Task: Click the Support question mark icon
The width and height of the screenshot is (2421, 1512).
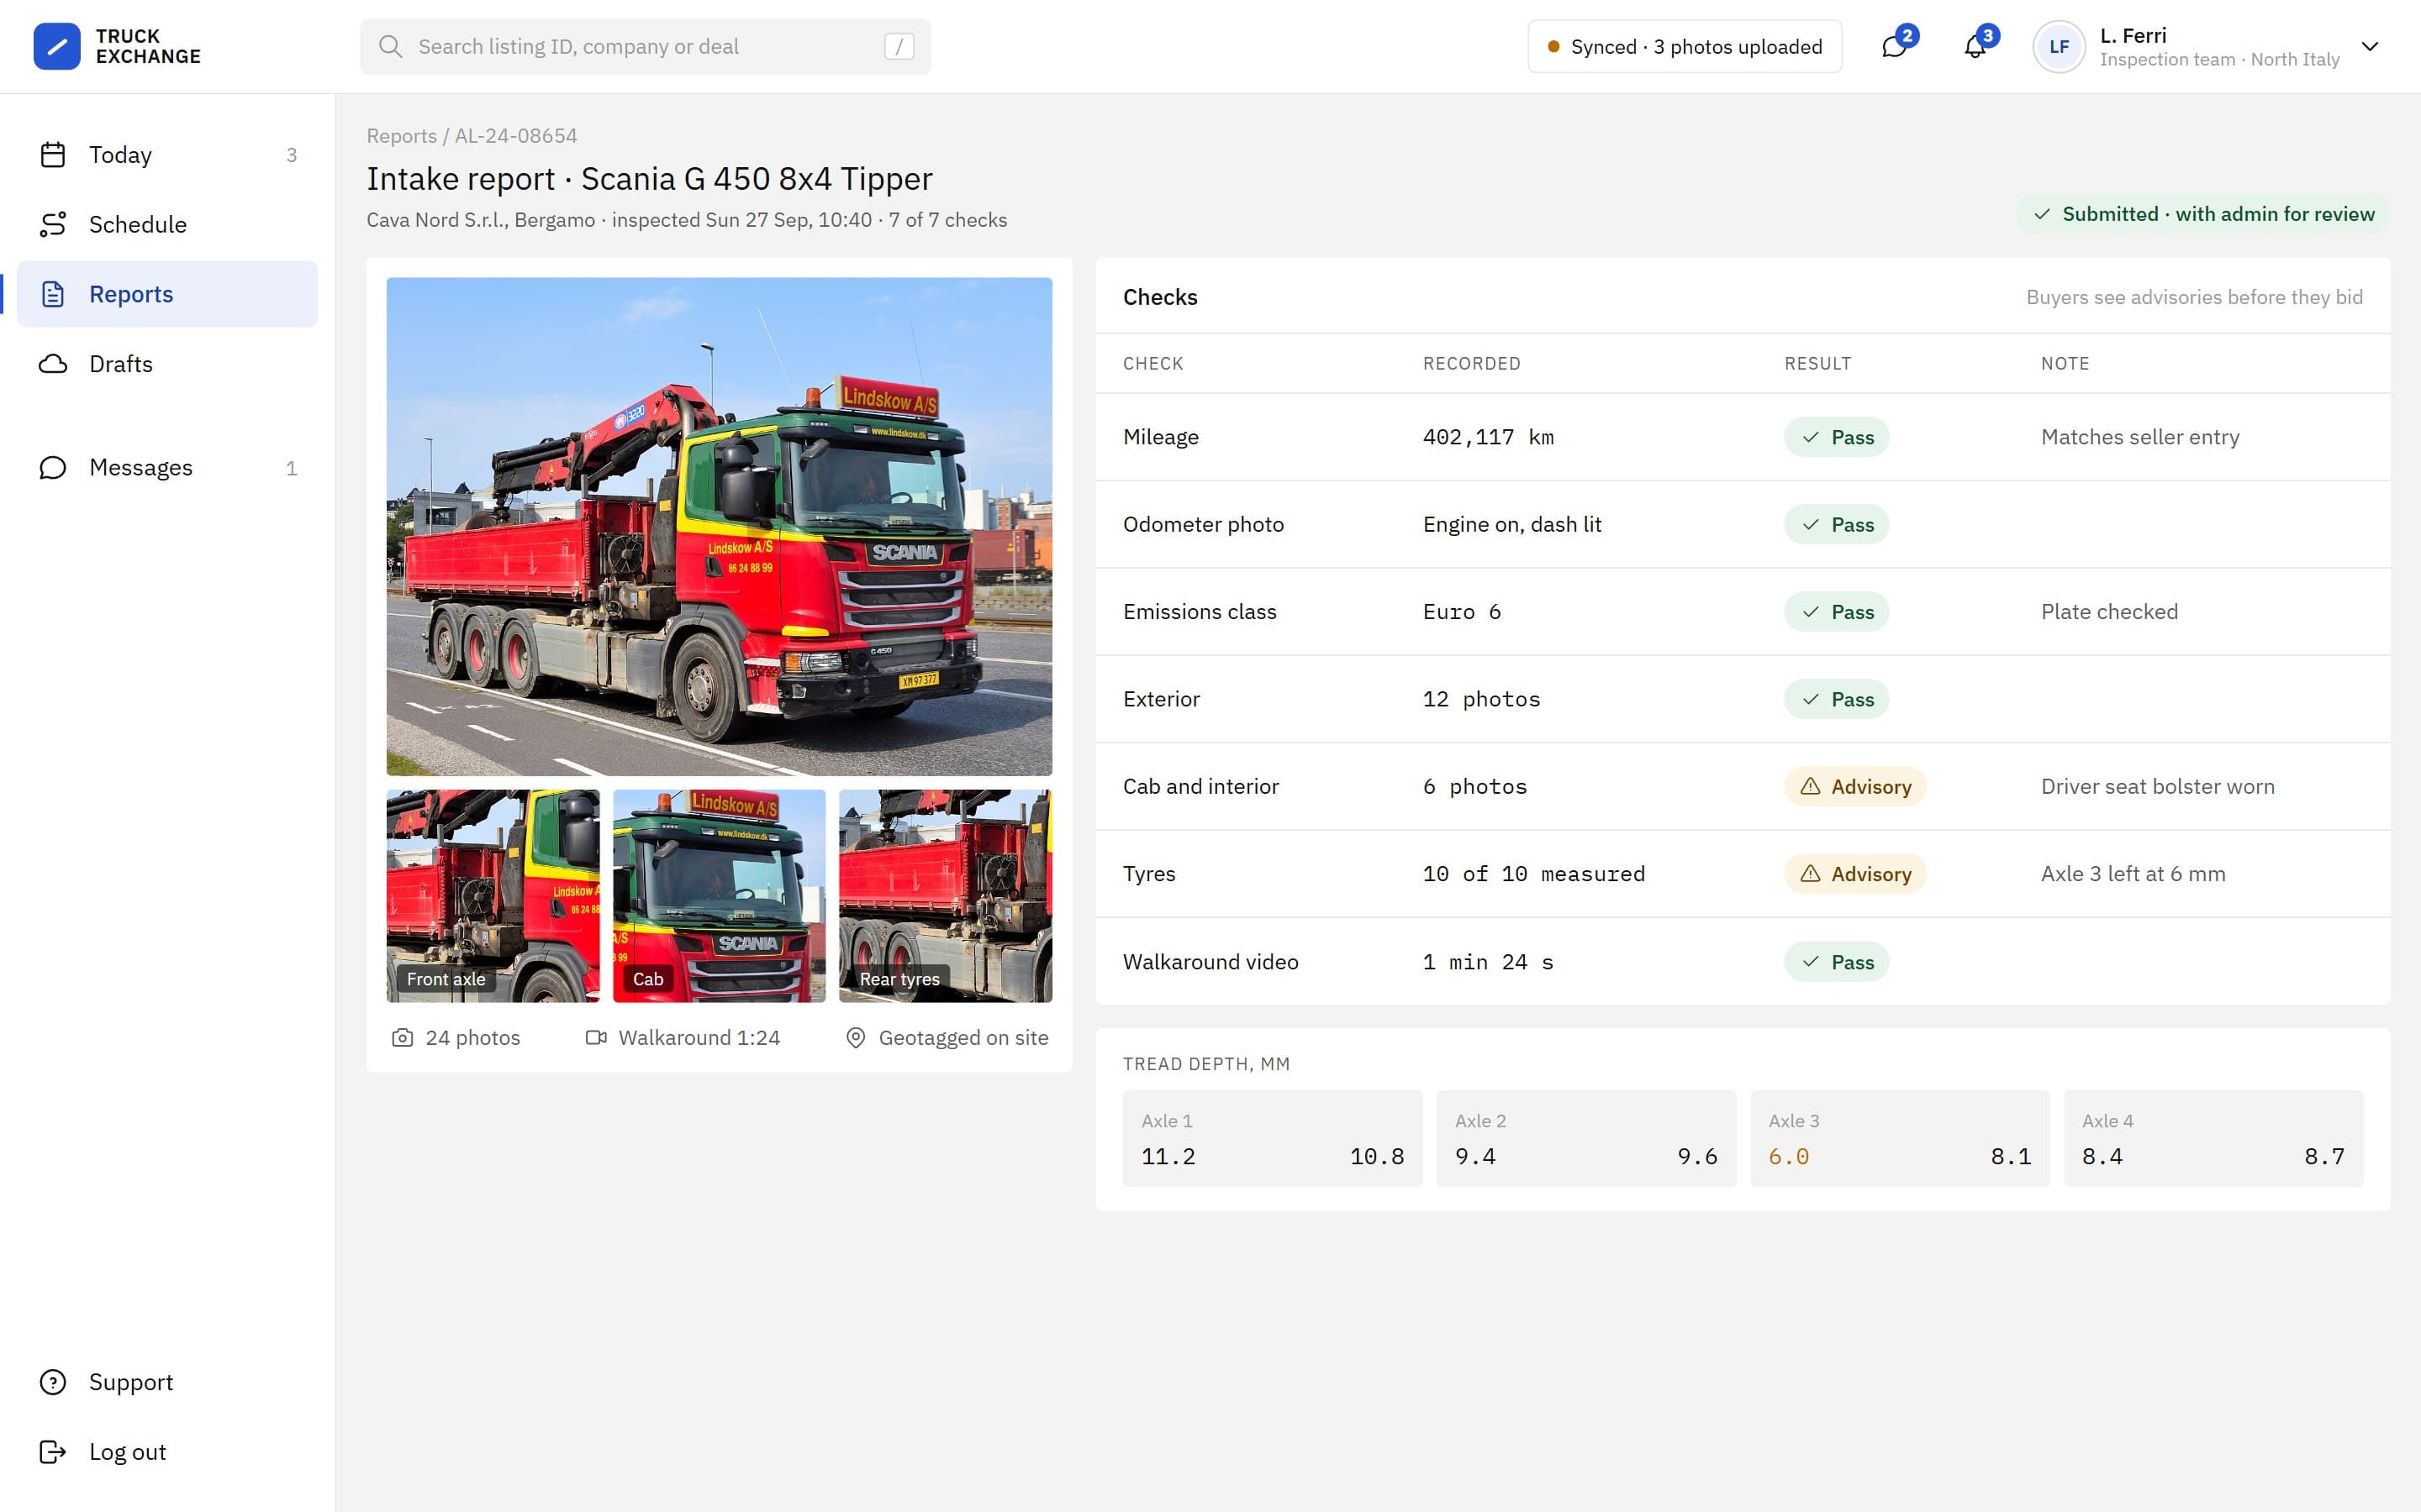Action: coord(53,1382)
